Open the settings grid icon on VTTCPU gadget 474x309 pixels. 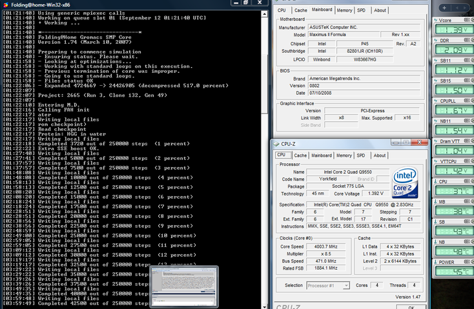[467, 161]
